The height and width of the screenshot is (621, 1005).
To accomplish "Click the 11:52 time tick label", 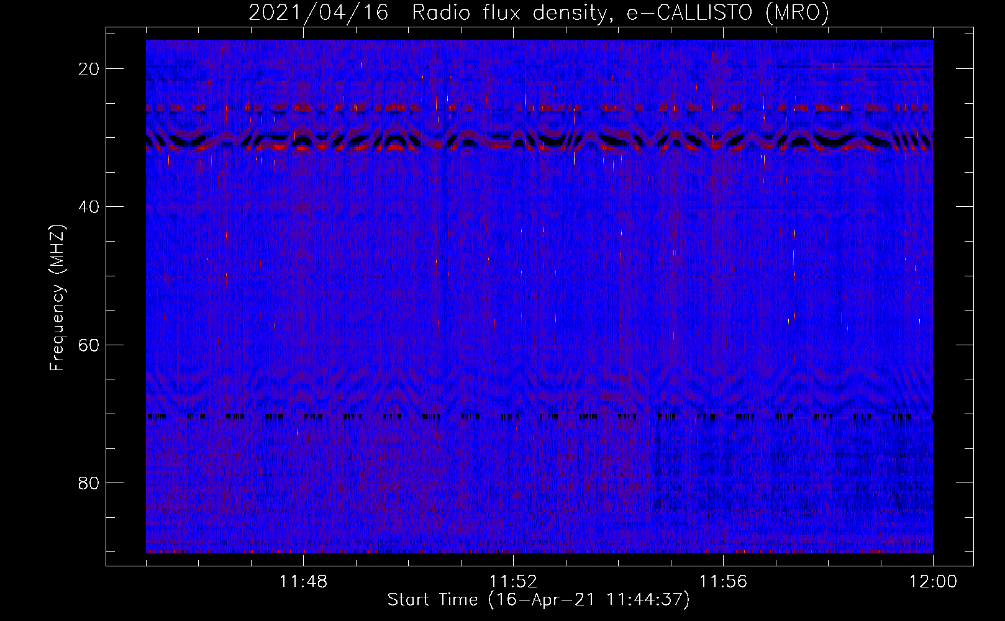I will pos(513,582).
